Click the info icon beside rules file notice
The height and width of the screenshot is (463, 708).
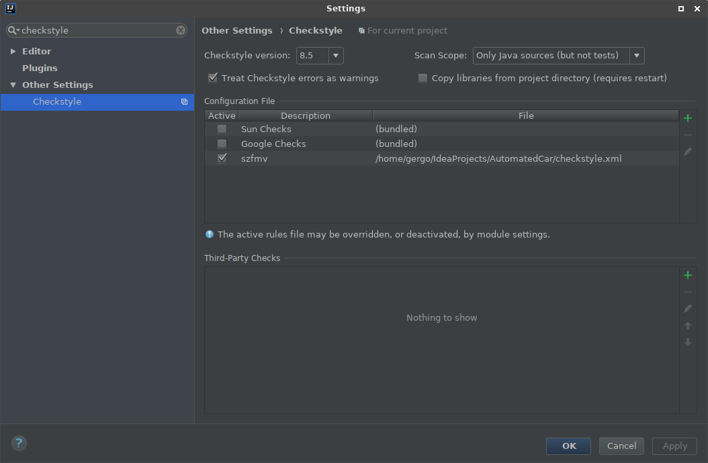210,234
